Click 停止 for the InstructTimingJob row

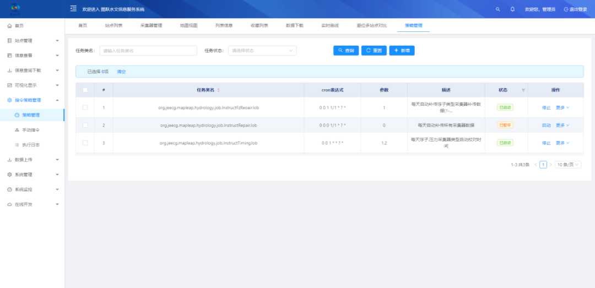coord(546,143)
